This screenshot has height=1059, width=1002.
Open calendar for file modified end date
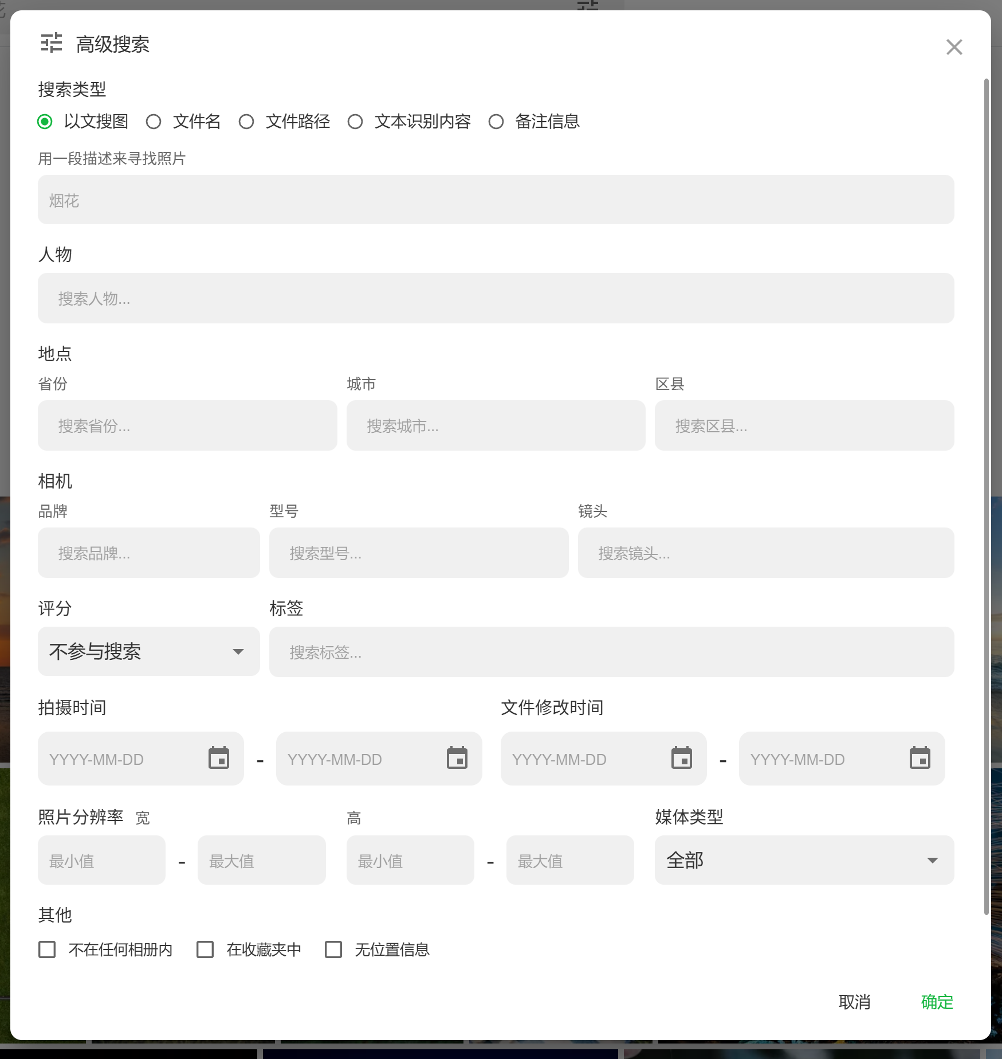(920, 758)
